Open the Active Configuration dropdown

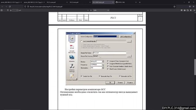[x=118, y=36]
